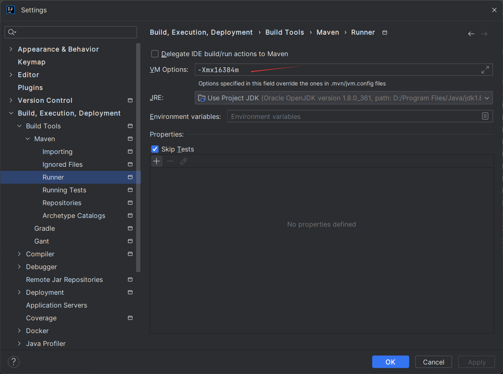Expand the Editor section

[11, 75]
